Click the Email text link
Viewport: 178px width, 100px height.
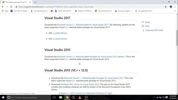pos(147,22)
